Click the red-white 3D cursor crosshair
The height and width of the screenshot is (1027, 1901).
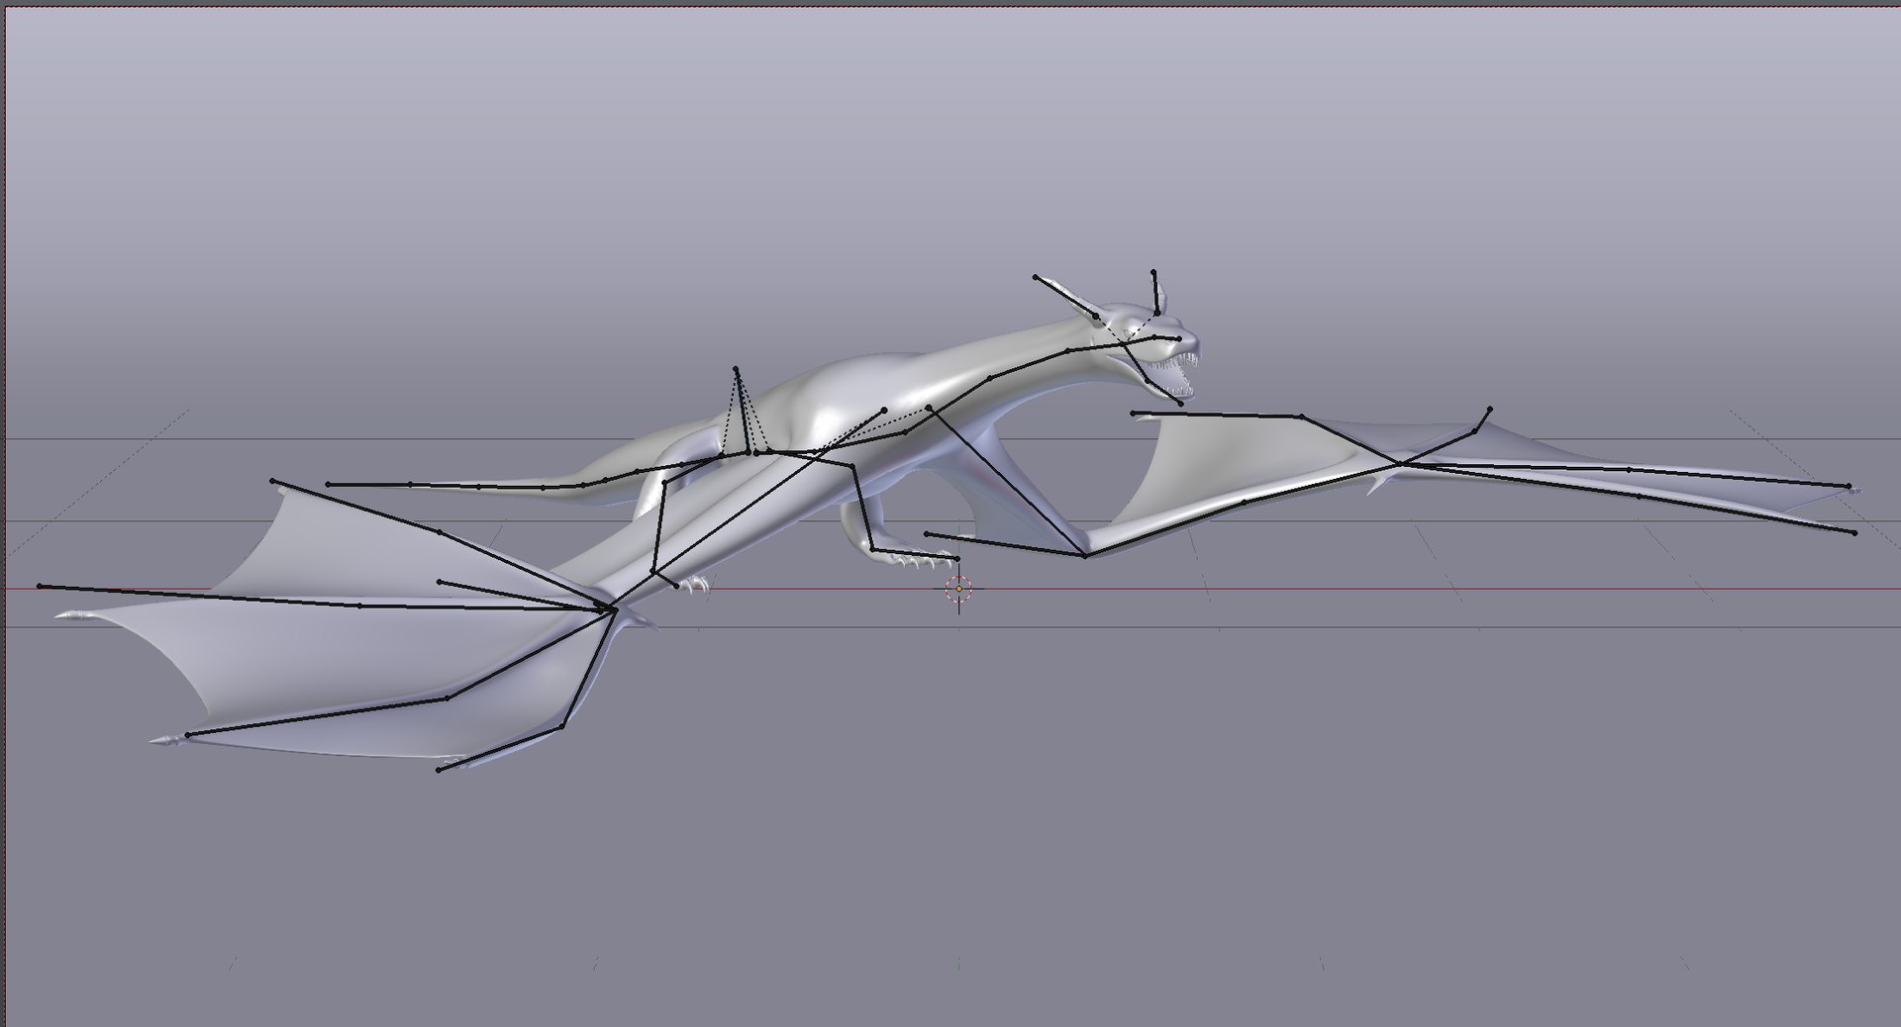point(958,589)
